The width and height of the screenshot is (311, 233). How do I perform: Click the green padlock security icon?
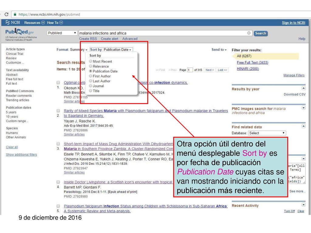[15, 14]
